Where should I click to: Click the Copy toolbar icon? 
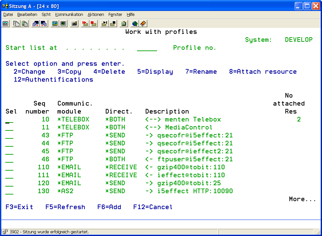tap(16, 24)
